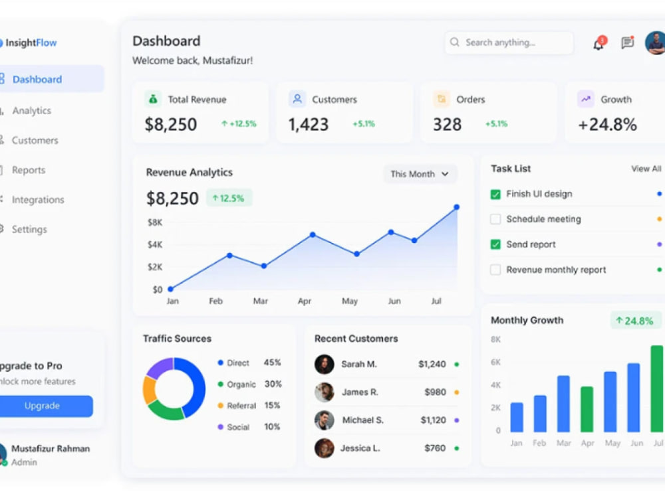665x498 pixels.
Task: Click the Growth card trend icon
Action: pyautogui.click(x=586, y=99)
